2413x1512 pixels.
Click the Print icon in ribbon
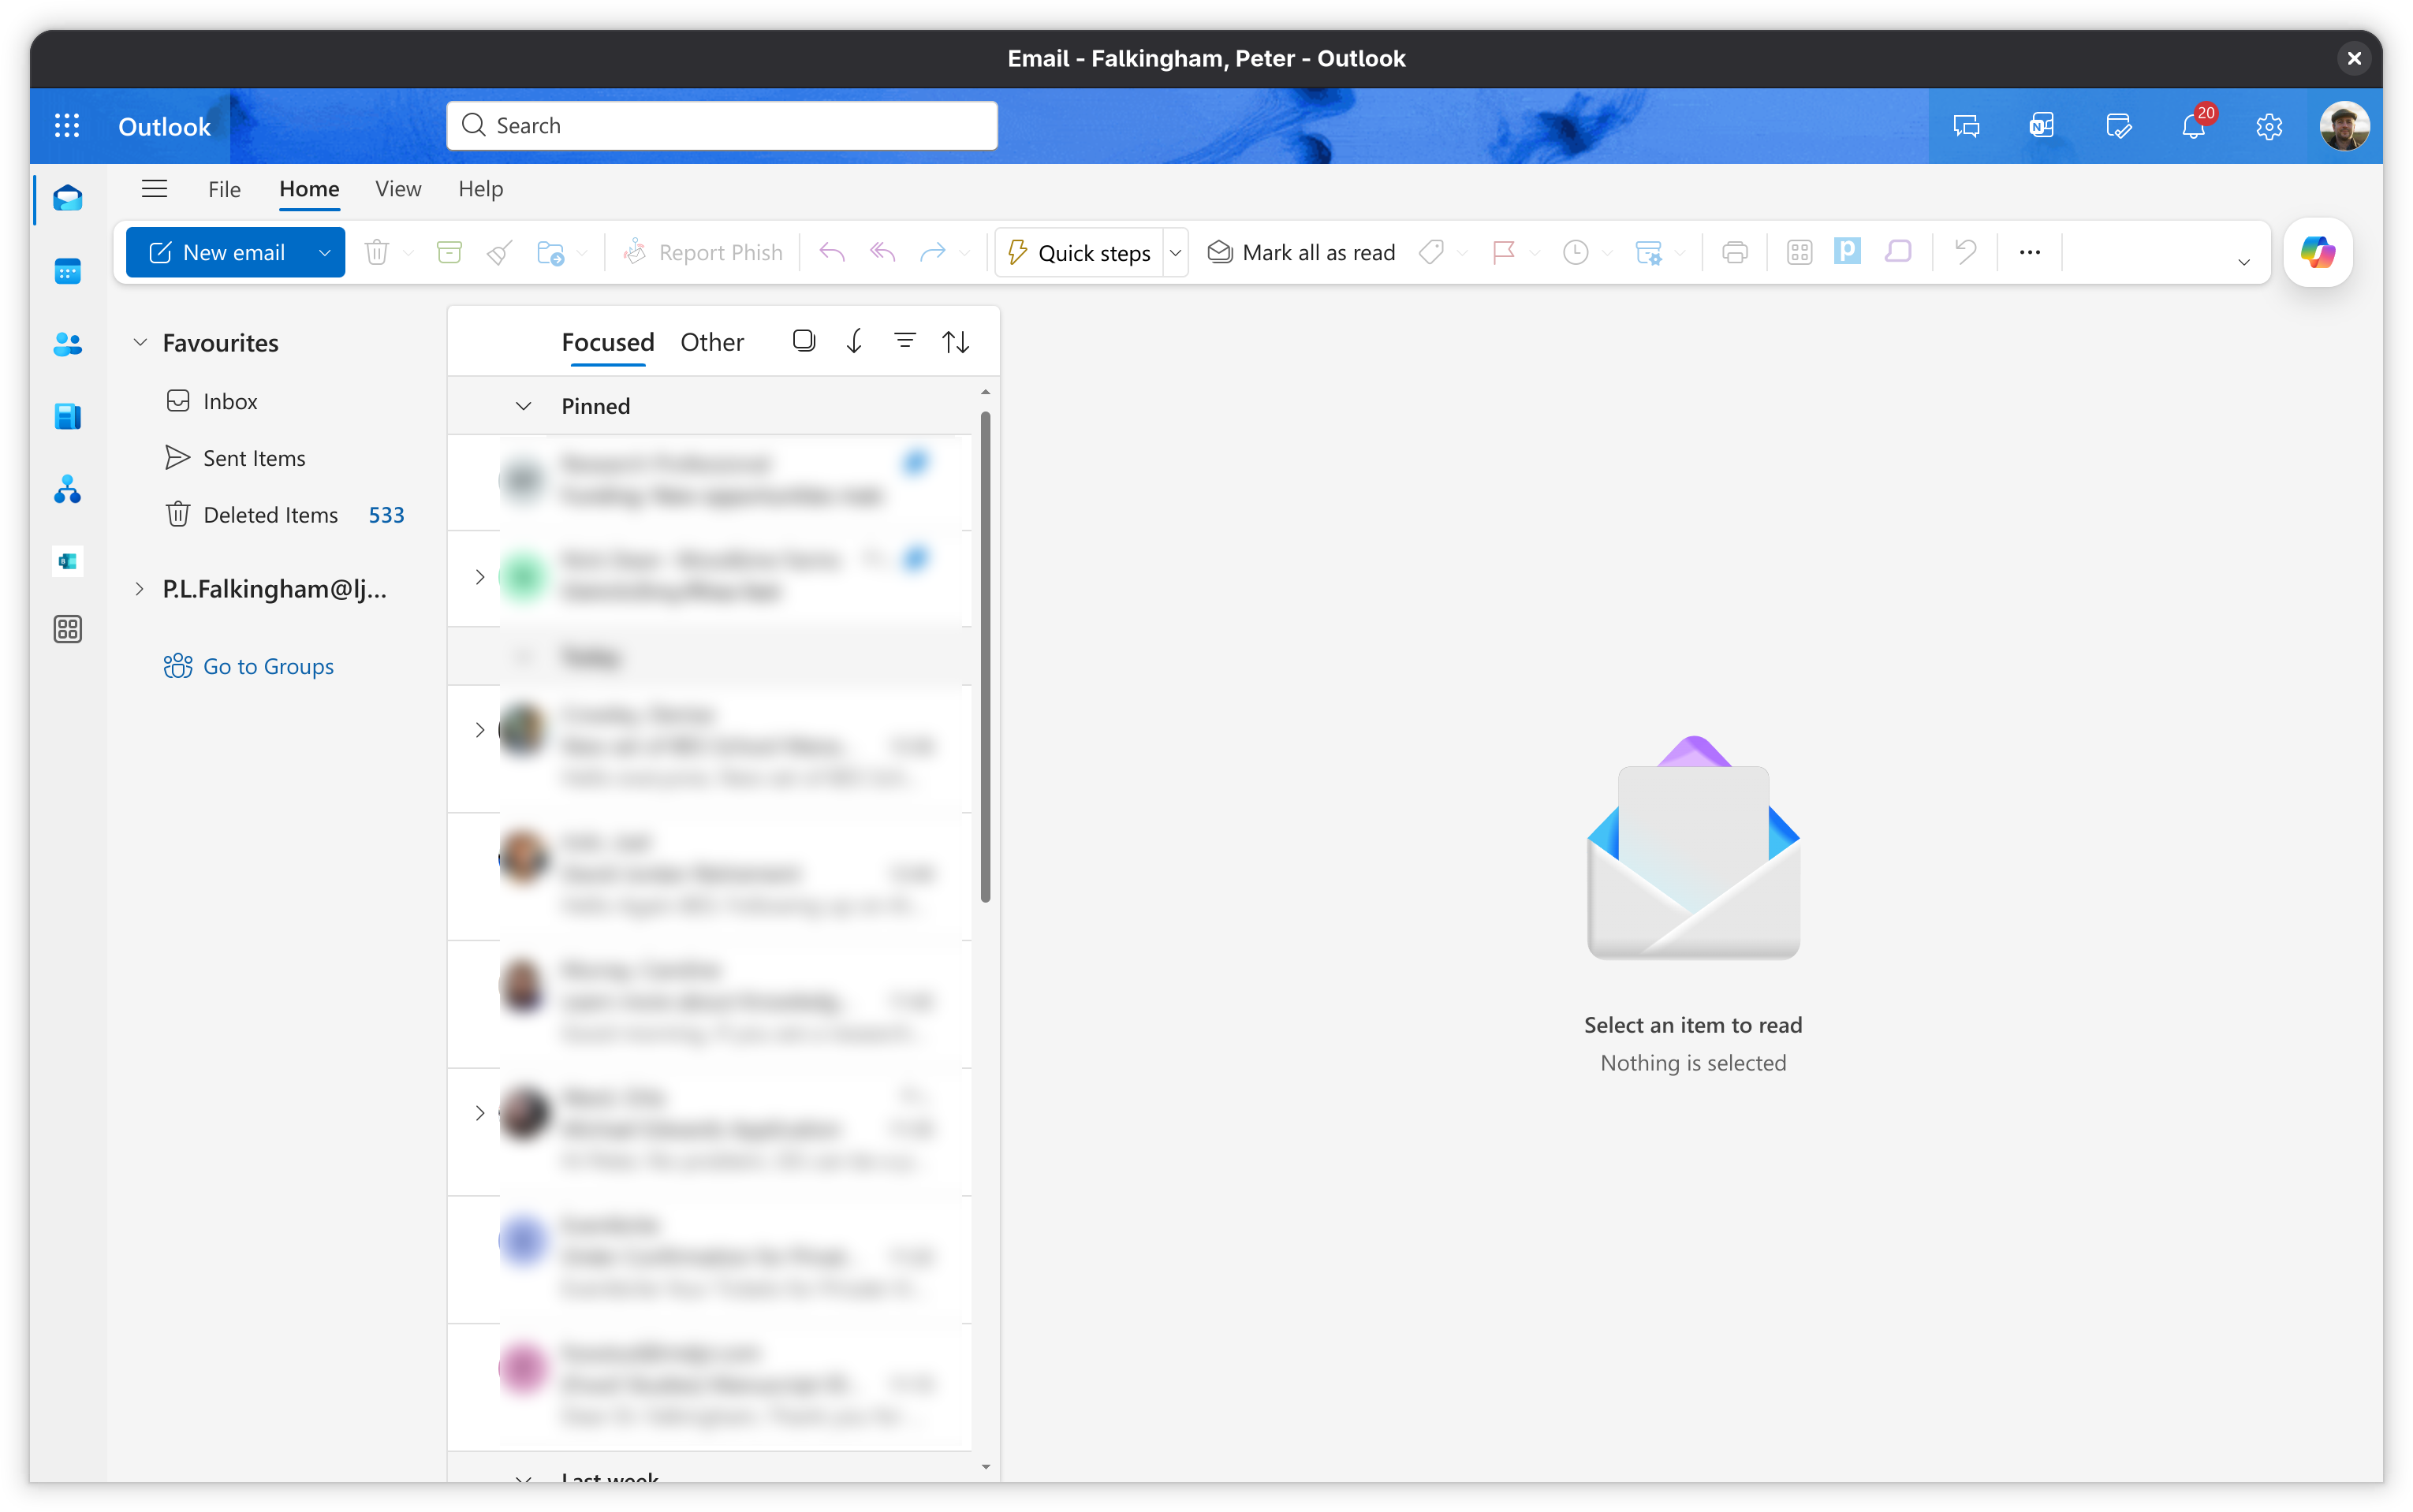click(1735, 252)
